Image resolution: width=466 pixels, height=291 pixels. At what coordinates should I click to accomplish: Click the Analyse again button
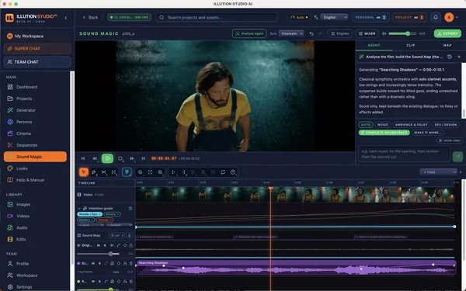249,33
